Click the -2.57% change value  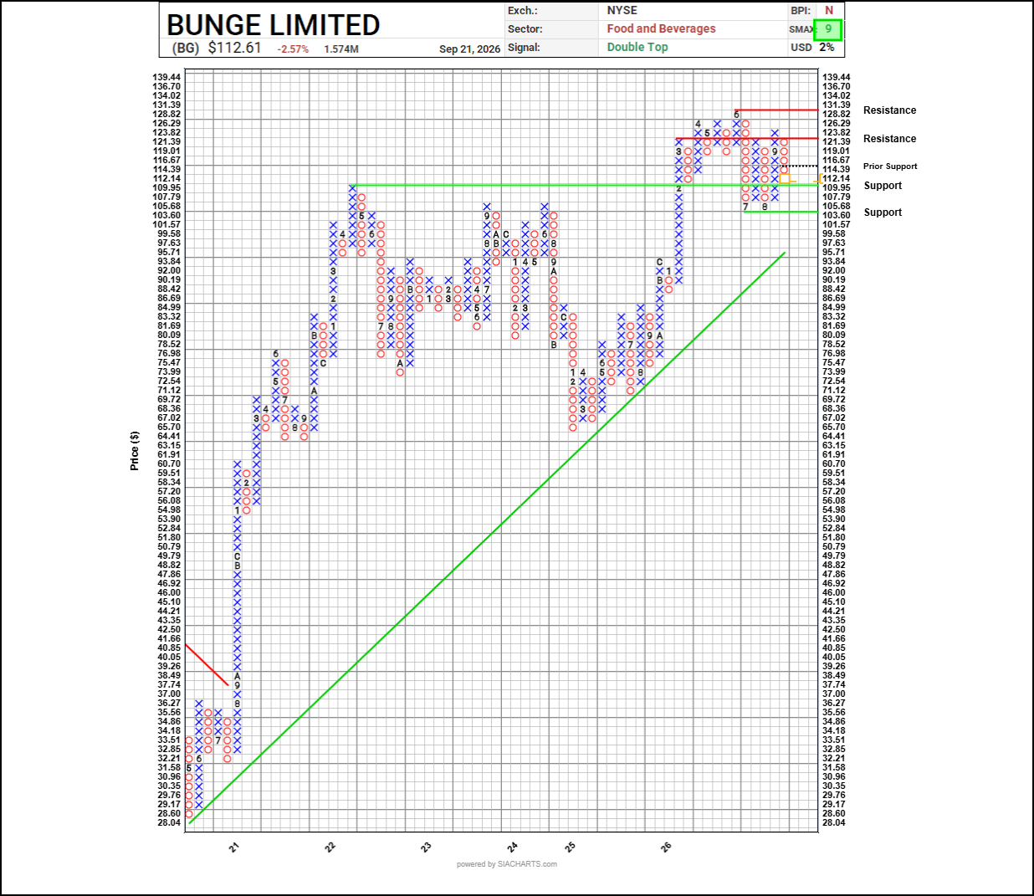(x=293, y=49)
